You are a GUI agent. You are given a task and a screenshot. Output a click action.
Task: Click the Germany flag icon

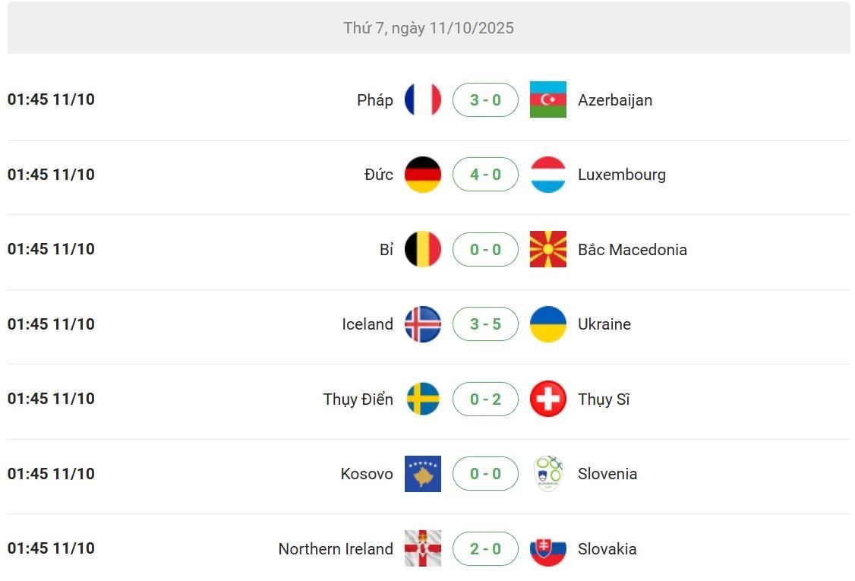click(x=423, y=175)
